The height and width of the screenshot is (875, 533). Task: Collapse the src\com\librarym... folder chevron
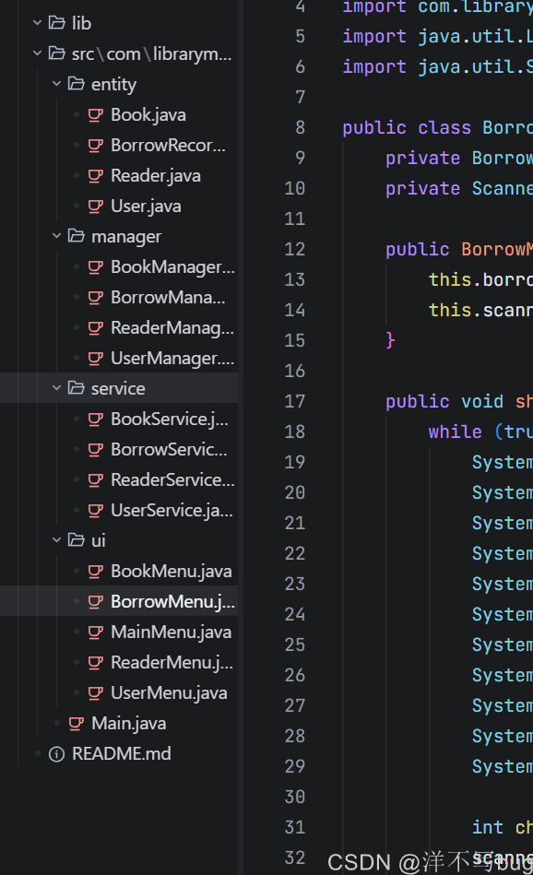coord(38,53)
